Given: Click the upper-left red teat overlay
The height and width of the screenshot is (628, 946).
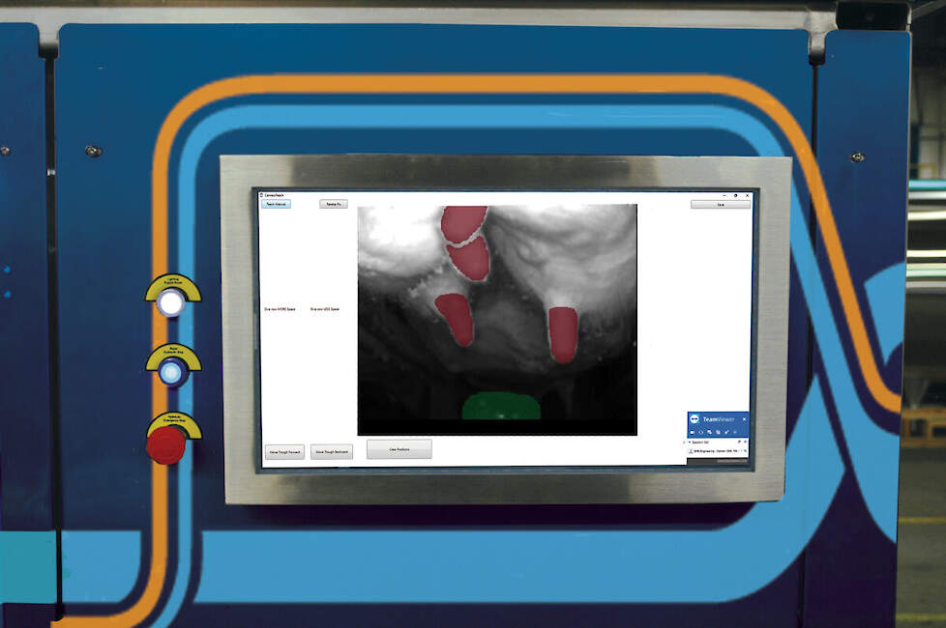Looking at the screenshot, I should [463, 223].
